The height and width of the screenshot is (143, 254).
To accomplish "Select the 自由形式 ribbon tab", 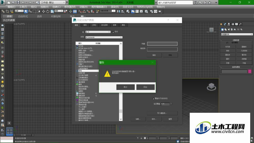I will tap(23, 16).
